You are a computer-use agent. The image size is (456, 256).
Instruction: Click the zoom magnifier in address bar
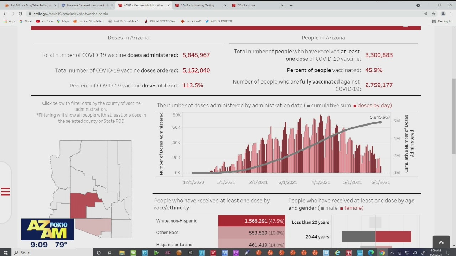(x=426, y=14)
